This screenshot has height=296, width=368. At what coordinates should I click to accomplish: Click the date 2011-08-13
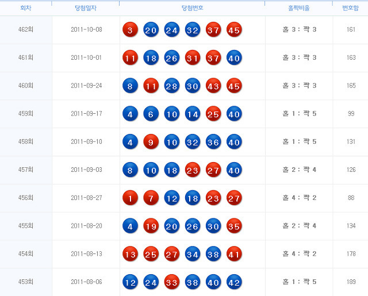(86, 254)
